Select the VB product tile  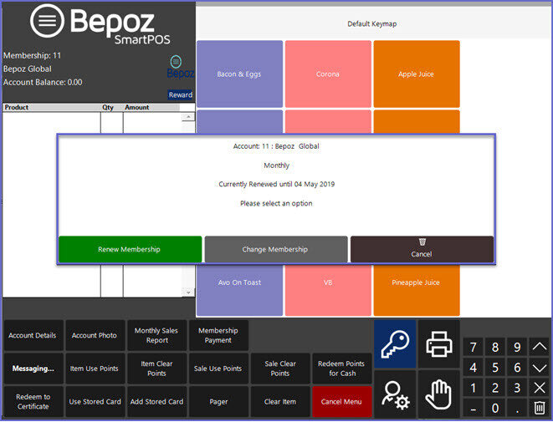pos(328,290)
